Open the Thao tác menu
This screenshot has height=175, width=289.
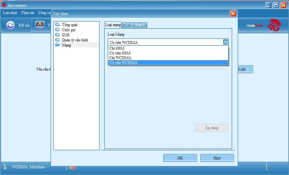click(28, 13)
